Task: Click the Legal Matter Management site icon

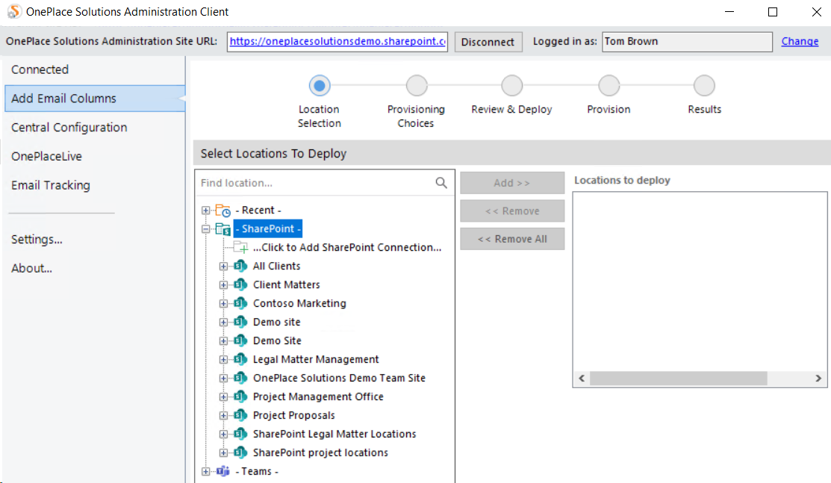Action: pos(240,360)
